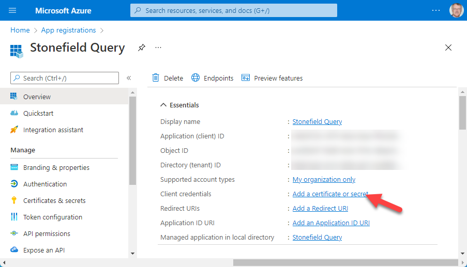Pin Stonefield Query to dashboard
Screen dimensions: 467x267
142,48
